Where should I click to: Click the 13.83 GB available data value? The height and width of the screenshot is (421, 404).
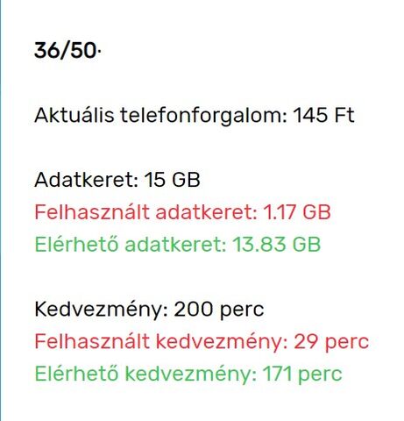[277, 244]
